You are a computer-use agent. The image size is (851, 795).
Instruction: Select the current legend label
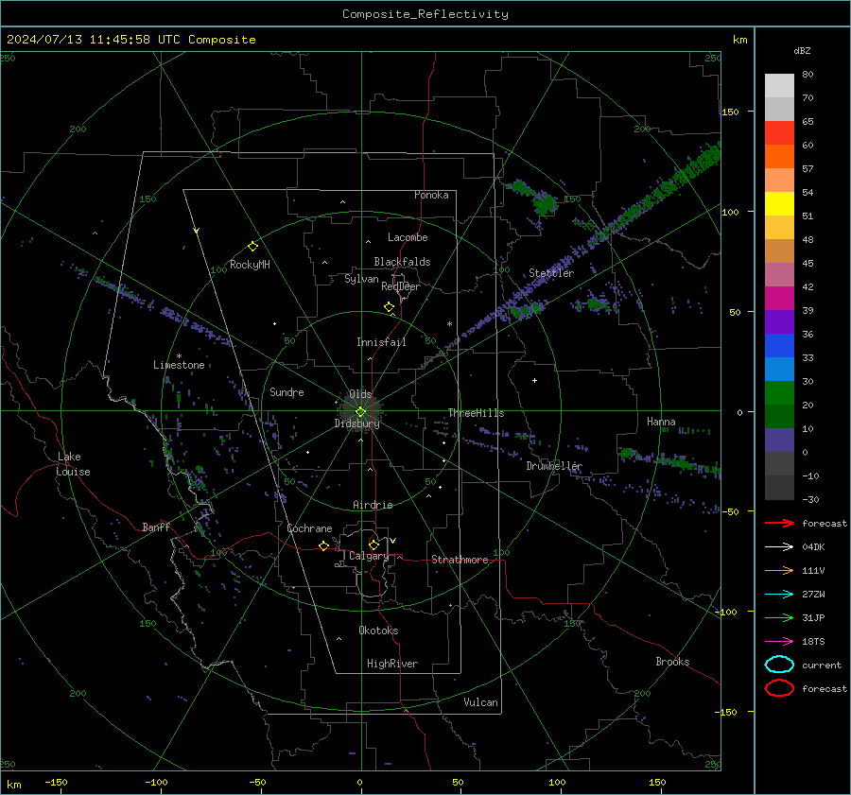tap(822, 665)
